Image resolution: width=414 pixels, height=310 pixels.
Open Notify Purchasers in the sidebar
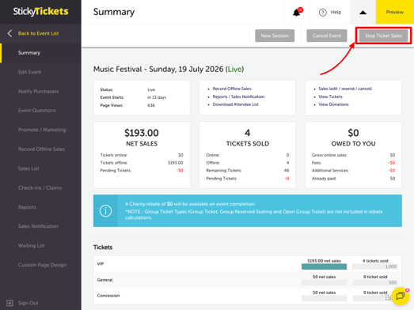pos(38,91)
